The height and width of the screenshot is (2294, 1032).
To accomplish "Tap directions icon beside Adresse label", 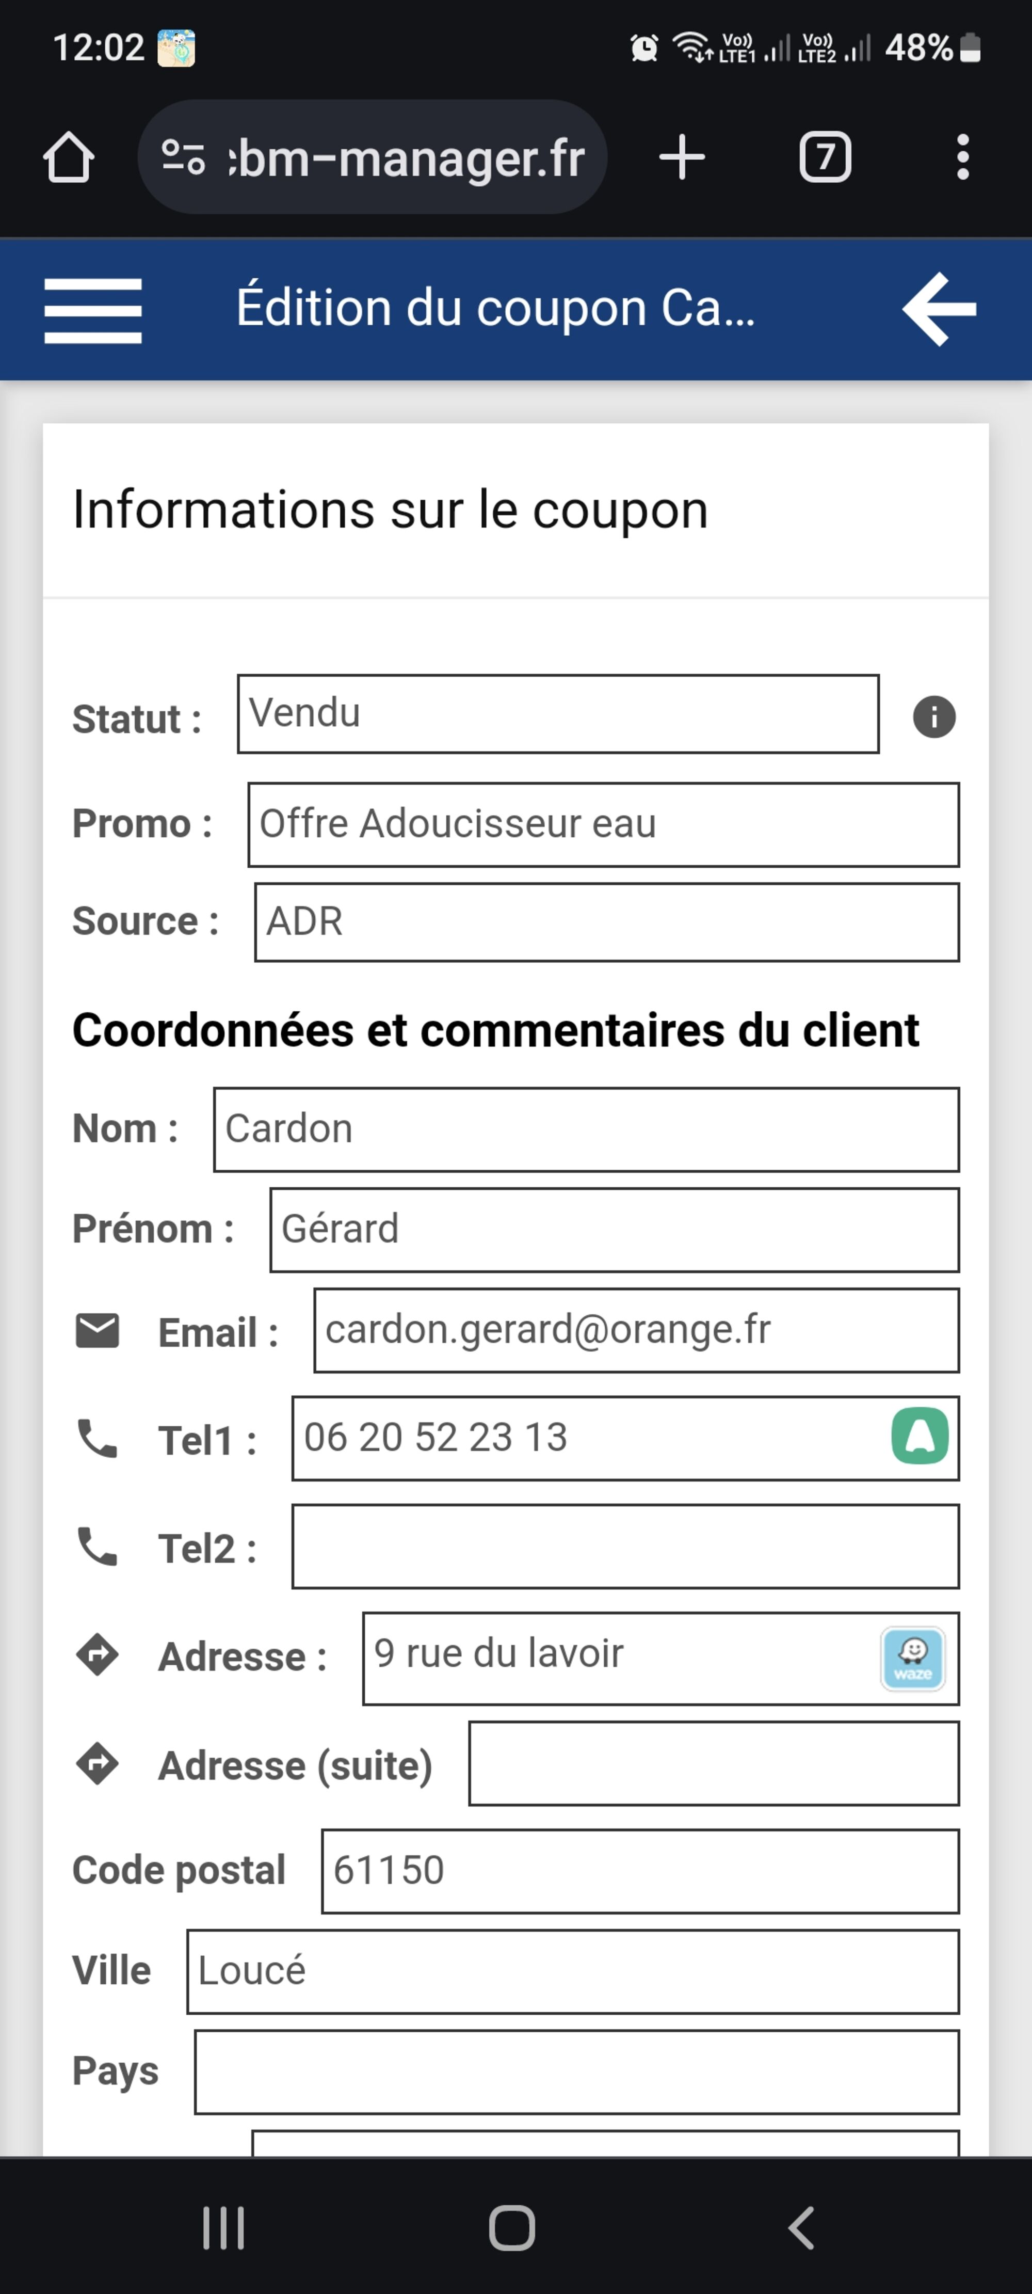I will click(x=97, y=1655).
